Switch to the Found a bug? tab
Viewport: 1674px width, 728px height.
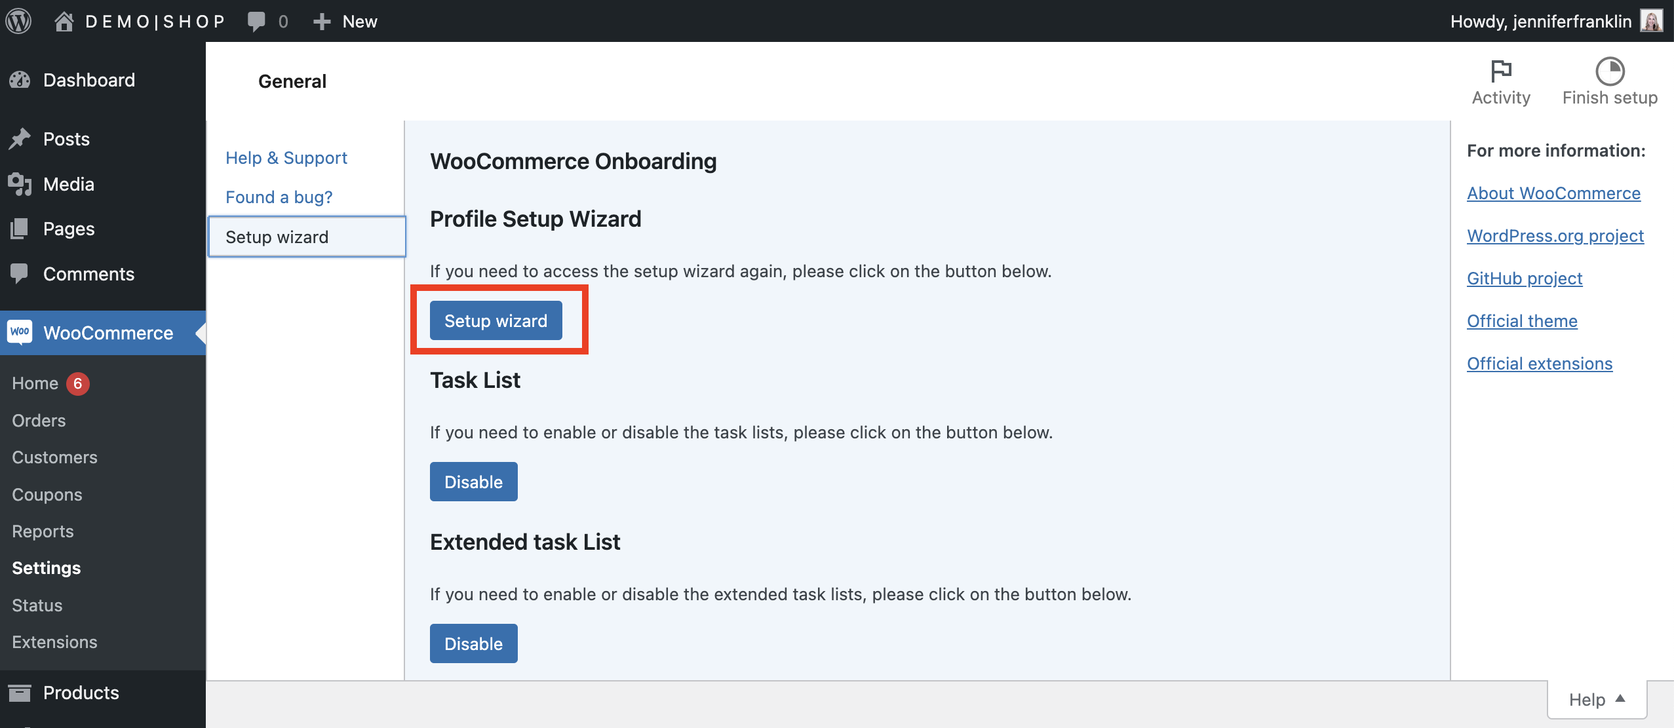coord(279,197)
